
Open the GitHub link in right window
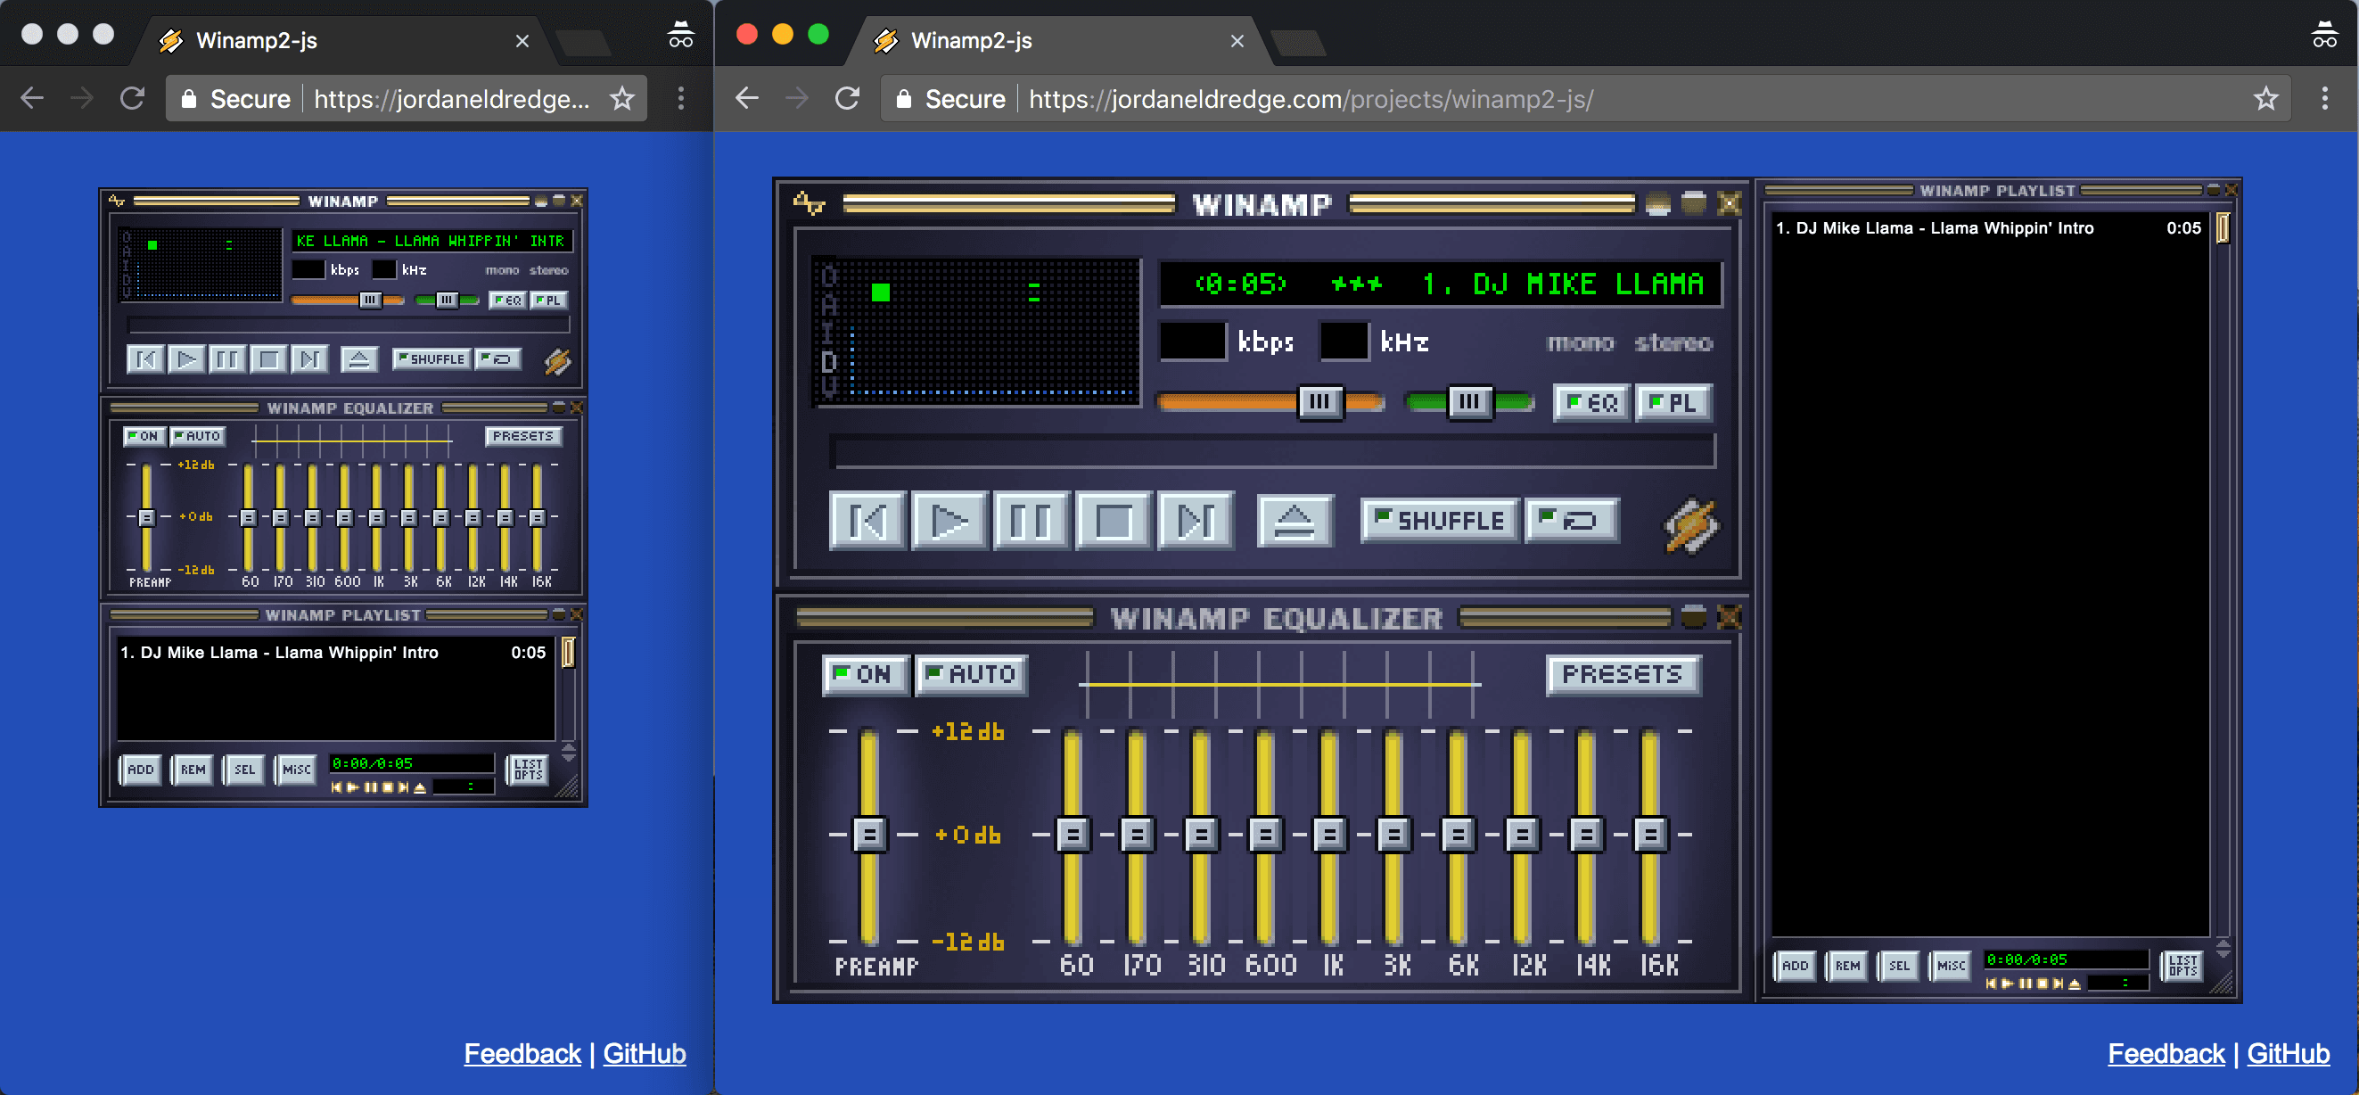click(2287, 1054)
